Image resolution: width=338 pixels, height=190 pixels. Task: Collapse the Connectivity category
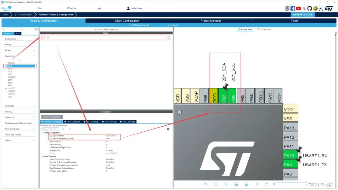(19, 56)
